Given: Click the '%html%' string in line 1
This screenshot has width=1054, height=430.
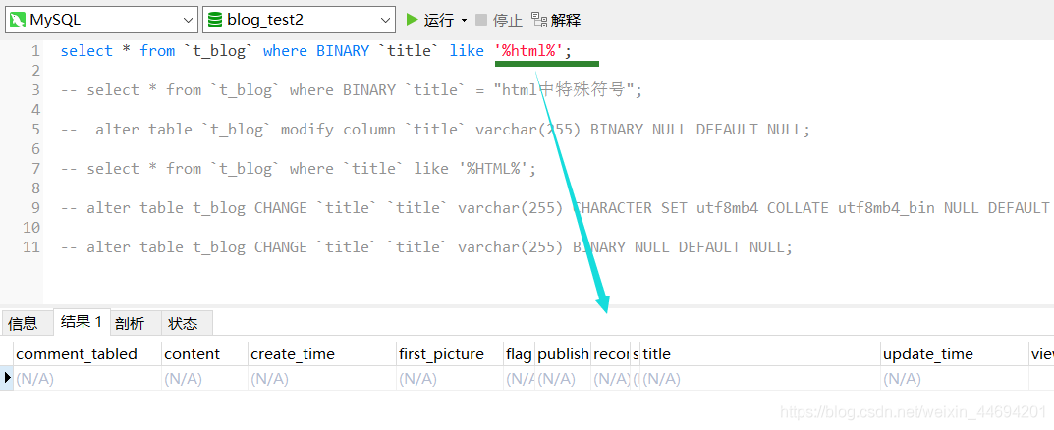Looking at the screenshot, I should 529,51.
